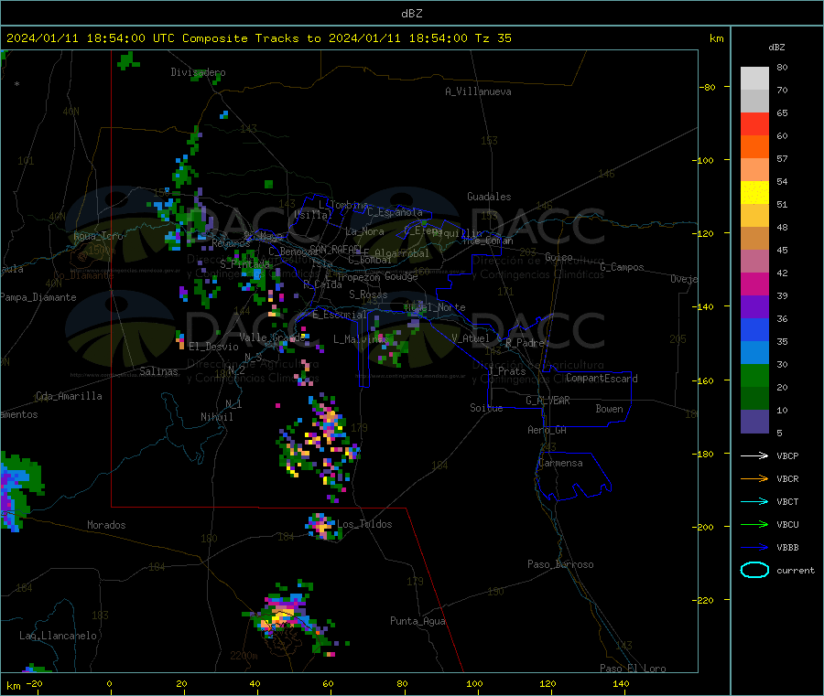Click the blue VBBB arrow in legend
The image size is (824, 696).
(x=754, y=547)
